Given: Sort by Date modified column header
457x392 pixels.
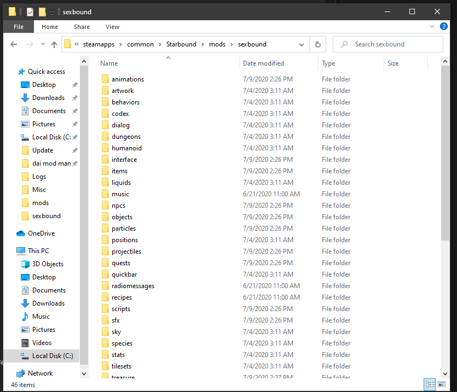Looking at the screenshot, I should [x=263, y=63].
